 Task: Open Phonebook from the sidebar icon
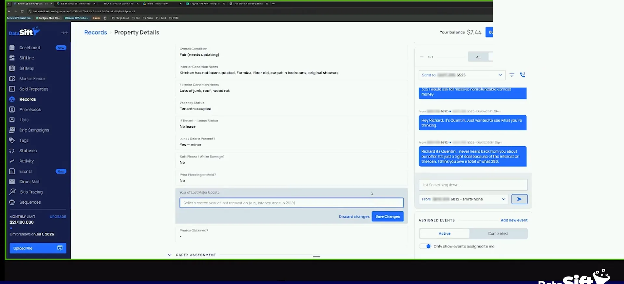(x=12, y=110)
